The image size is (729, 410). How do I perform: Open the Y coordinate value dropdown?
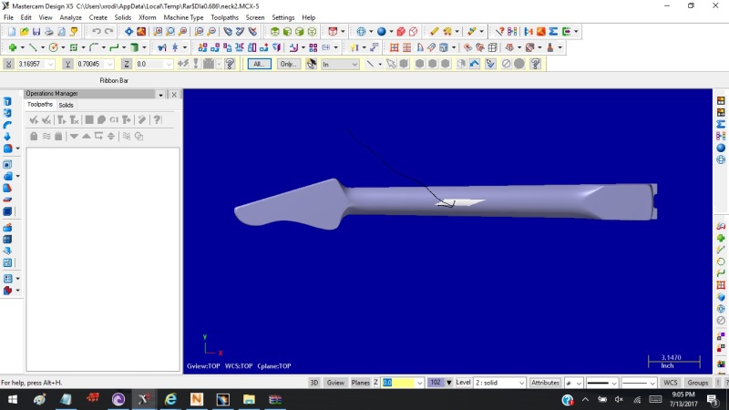109,64
